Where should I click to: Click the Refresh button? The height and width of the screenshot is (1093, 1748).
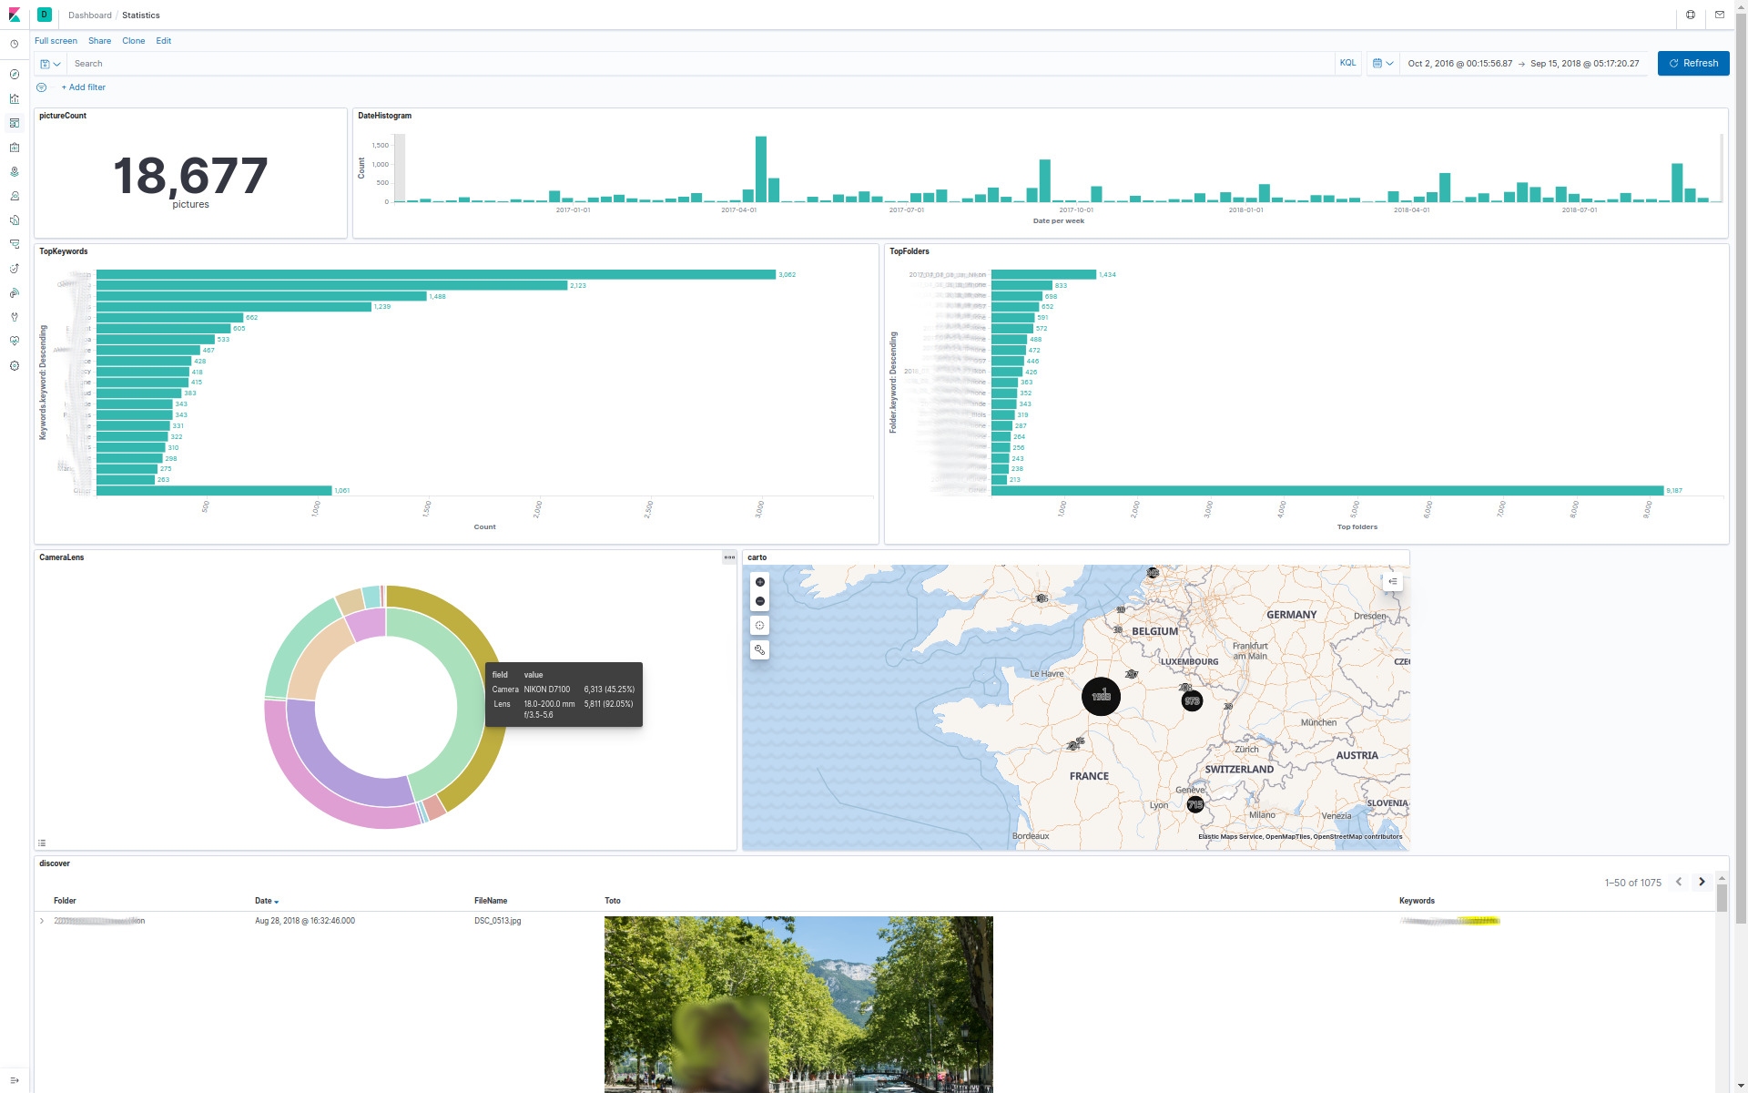pyautogui.click(x=1692, y=64)
